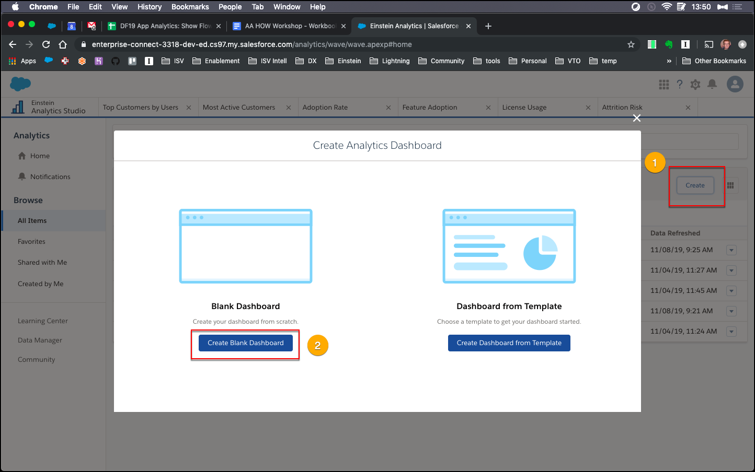Select the Blank Dashboard illustration
Screen dimensions: 755x472
point(246,246)
